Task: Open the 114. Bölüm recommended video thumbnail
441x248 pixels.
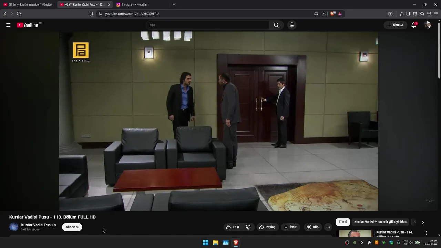Action: point(355,234)
